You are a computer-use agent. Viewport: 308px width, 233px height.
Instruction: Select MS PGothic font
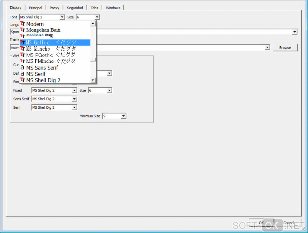point(55,55)
